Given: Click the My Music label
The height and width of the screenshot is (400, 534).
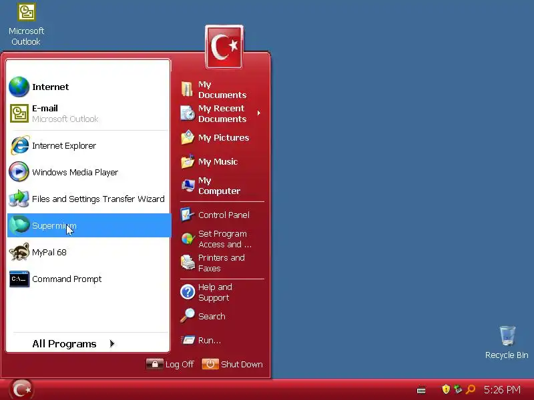Looking at the screenshot, I should (x=218, y=161).
